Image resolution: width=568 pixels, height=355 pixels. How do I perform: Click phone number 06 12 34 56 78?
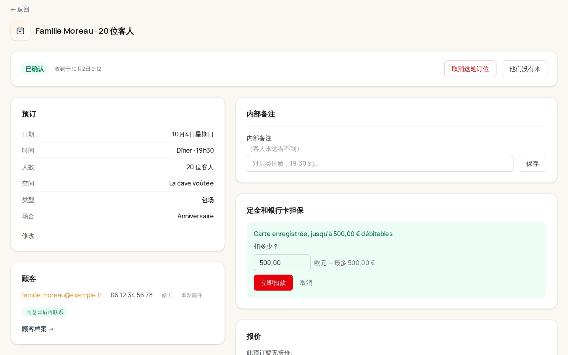point(132,295)
